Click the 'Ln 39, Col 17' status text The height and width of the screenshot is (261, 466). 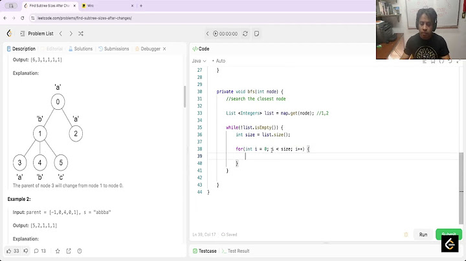point(204,235)
